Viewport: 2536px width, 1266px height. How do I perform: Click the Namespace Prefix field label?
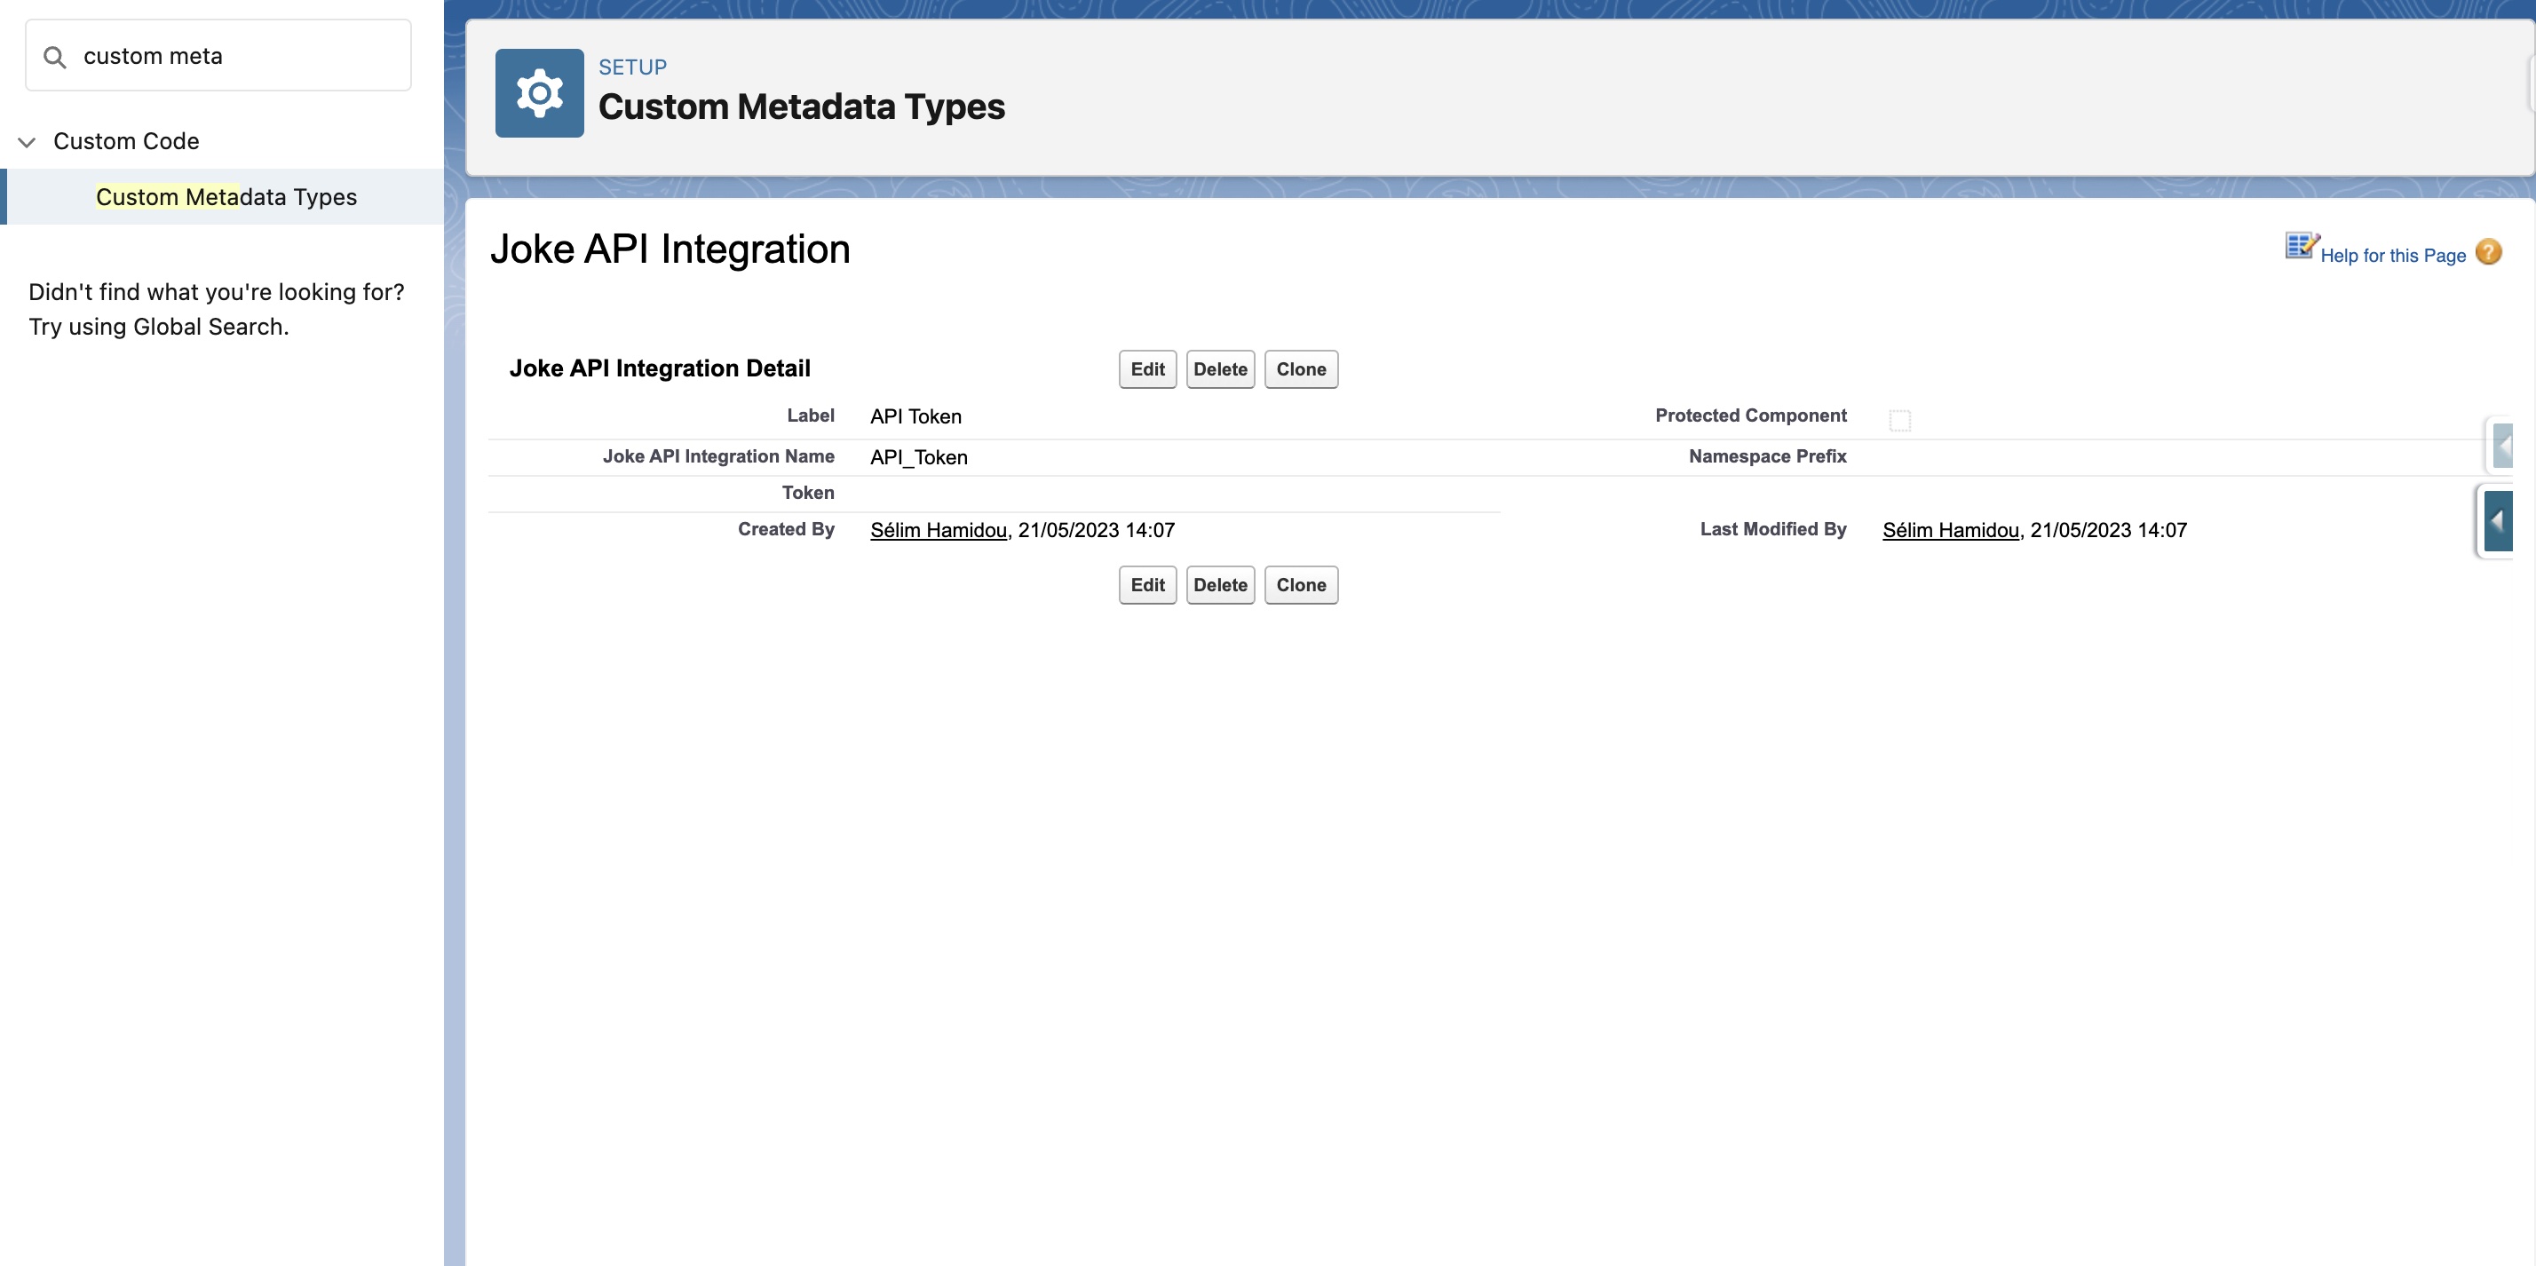1767,455
